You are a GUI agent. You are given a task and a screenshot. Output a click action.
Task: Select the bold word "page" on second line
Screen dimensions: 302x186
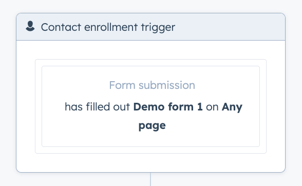(152, 126)
